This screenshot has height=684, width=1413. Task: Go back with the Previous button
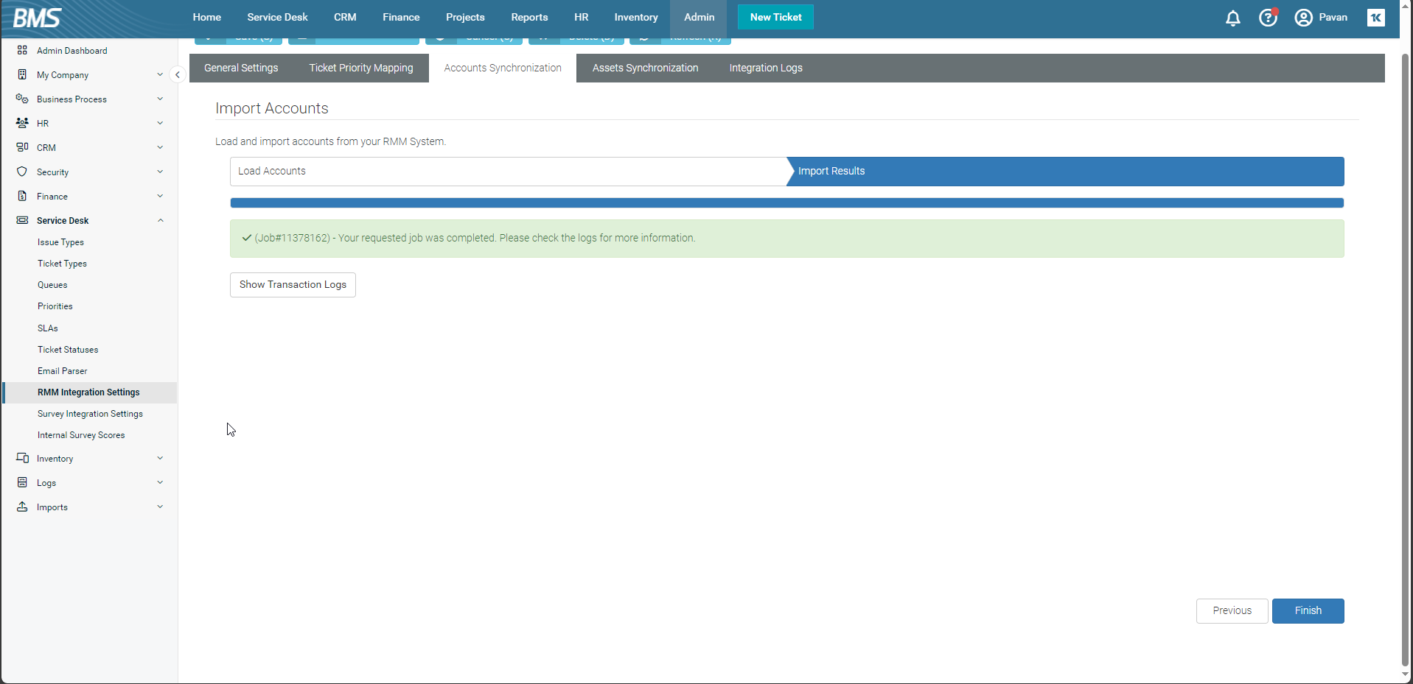point(1232,611)
